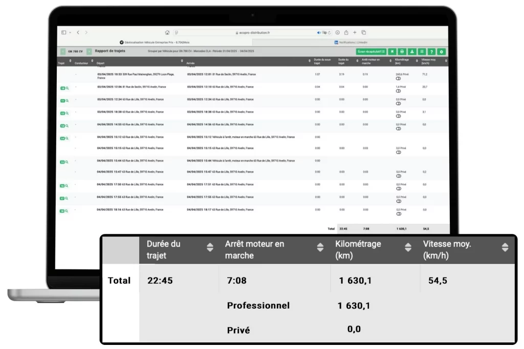Click the magnifier icon for trip 10
524x349 pixels.
tap(67, 88)
